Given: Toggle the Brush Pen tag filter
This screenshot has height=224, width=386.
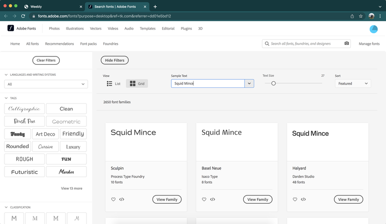Looking at the screenshot, I should pyautogui.click(x=25, y=121).
